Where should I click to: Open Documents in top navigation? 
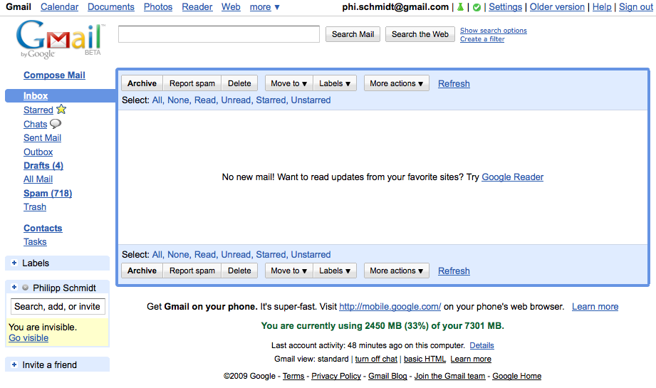(111, 7)
